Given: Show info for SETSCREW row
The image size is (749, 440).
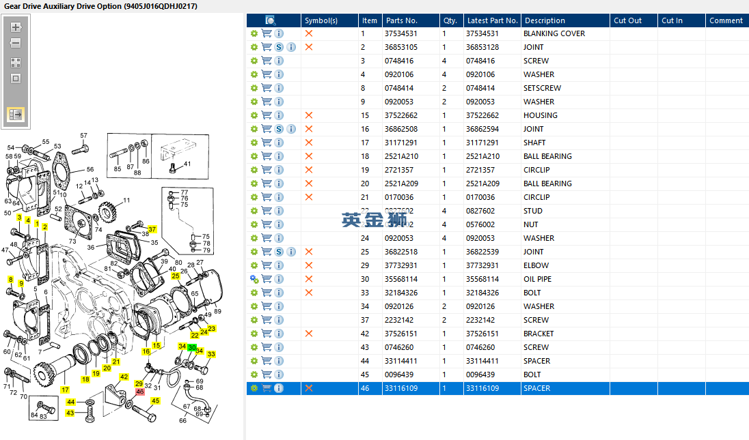Looking at the screenshot, I should pyautogui.click(x=279, y=88).
